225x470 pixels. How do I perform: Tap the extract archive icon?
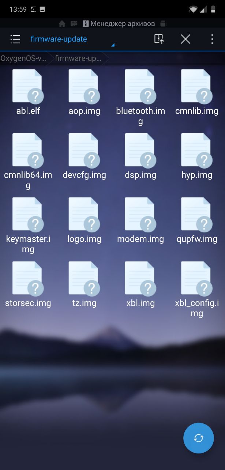159,39
